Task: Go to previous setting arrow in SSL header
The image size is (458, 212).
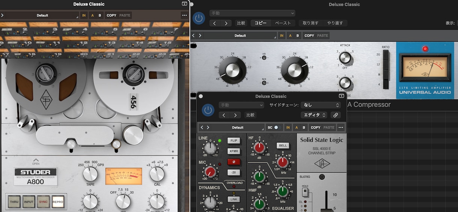Action: click(x=224, y=115)
